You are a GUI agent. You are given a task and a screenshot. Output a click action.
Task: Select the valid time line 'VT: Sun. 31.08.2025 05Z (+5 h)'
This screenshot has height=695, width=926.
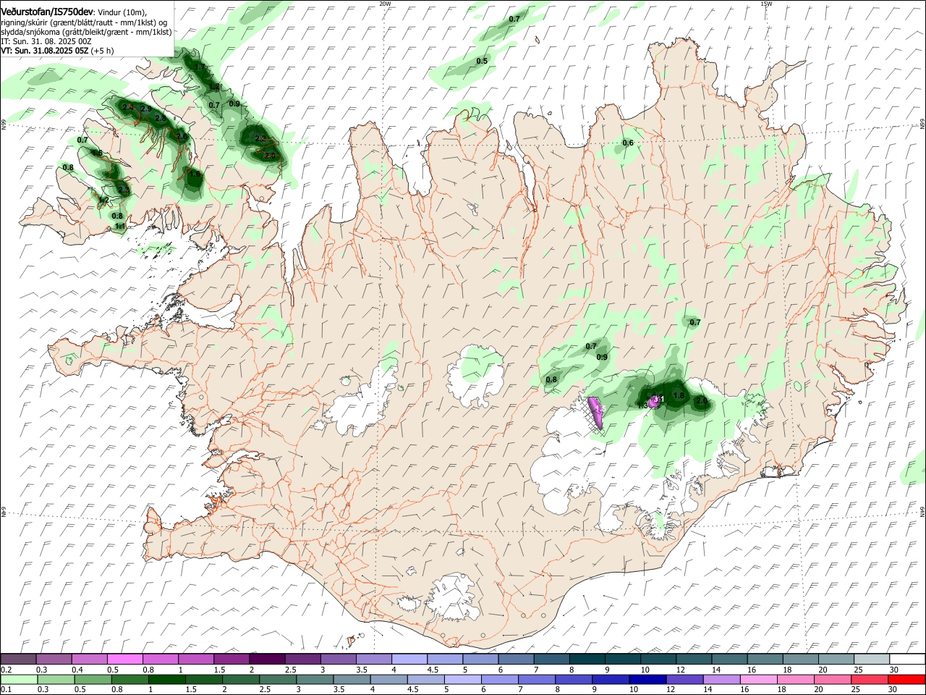[x=57, y=51]
